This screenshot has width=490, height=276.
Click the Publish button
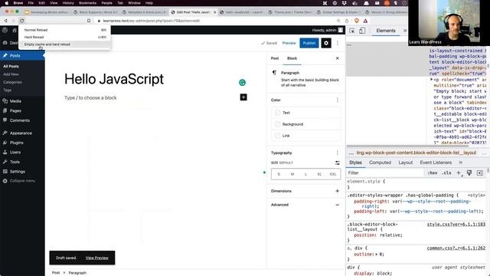pyautogui.click(x=309, y=43)
